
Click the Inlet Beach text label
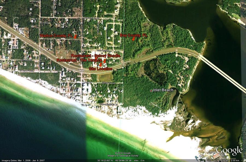pos(163,90)
